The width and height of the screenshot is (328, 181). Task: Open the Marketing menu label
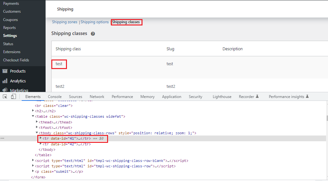click(19, 90)
